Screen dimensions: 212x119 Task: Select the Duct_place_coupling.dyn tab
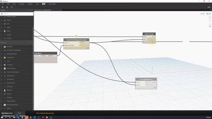click(x=43, y=10)
